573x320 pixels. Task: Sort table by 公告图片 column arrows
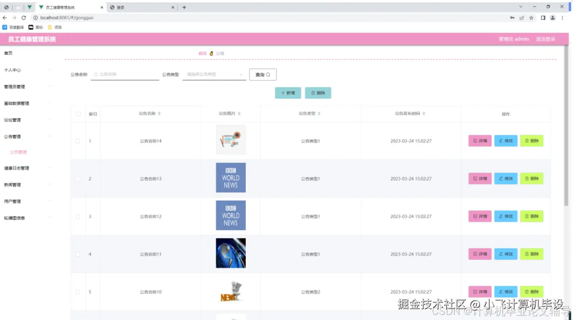coord(239,114)
